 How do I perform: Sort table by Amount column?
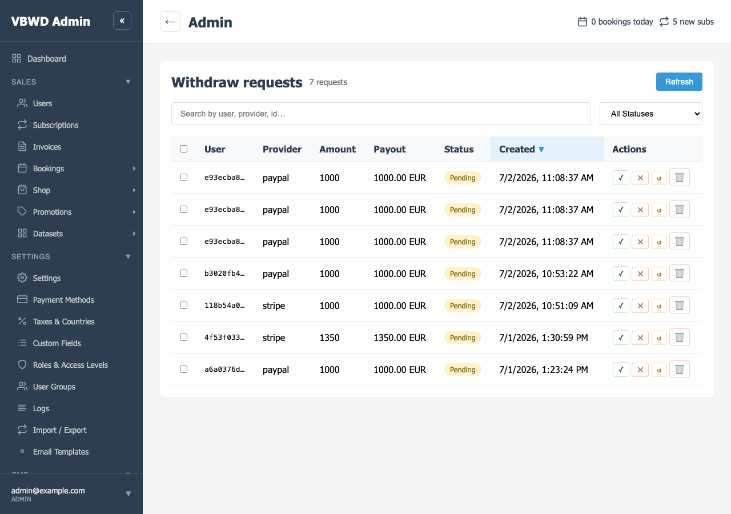[x=338, y=149]
